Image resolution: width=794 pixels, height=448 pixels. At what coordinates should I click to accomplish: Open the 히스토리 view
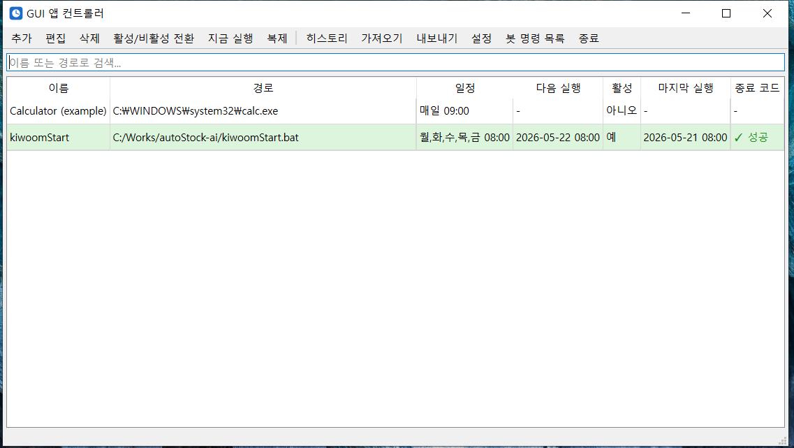point(327,38)
